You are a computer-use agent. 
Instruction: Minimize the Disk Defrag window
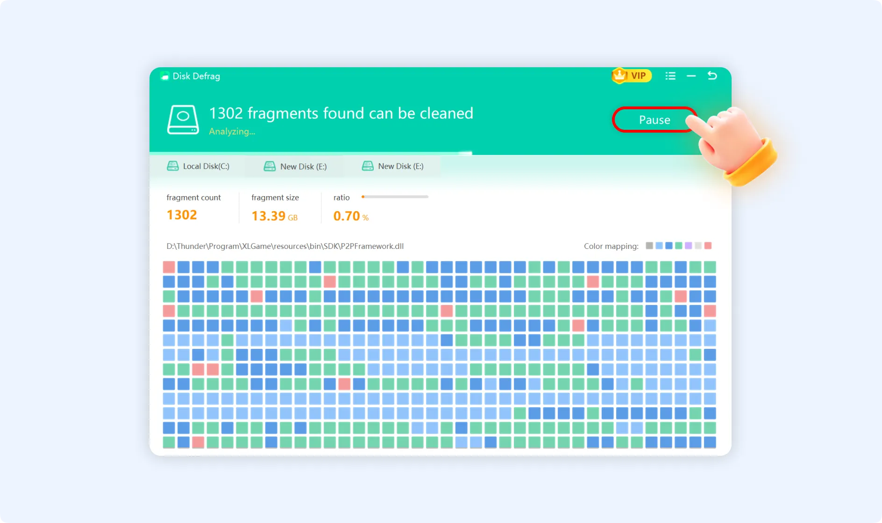point(691,76)
